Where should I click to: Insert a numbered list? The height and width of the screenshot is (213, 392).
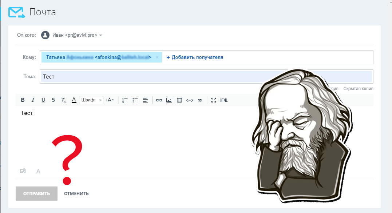pyautogui.click(x=125, y=100)
